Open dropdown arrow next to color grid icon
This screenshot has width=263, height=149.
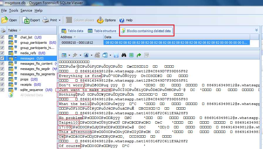pyautogui.click(x=69, y=55)
